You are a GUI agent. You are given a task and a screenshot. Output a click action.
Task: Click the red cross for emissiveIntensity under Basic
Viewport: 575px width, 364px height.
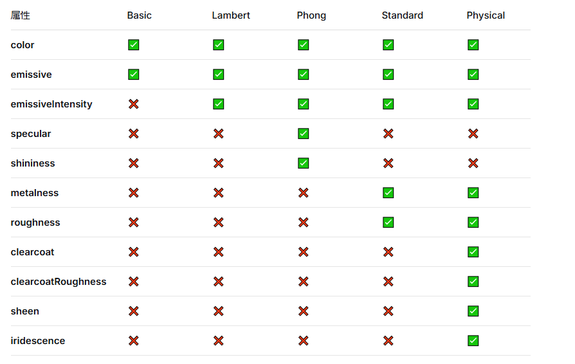(134, 104)
